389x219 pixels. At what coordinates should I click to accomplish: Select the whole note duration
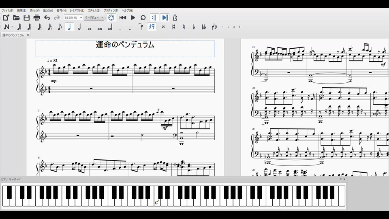pos(90,27)
